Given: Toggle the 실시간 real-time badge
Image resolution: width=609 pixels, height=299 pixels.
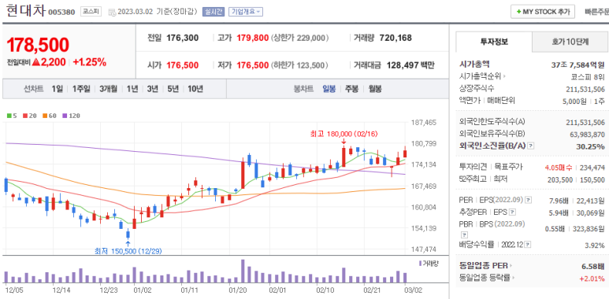Looking at the screenshot, I should [213, 12].
